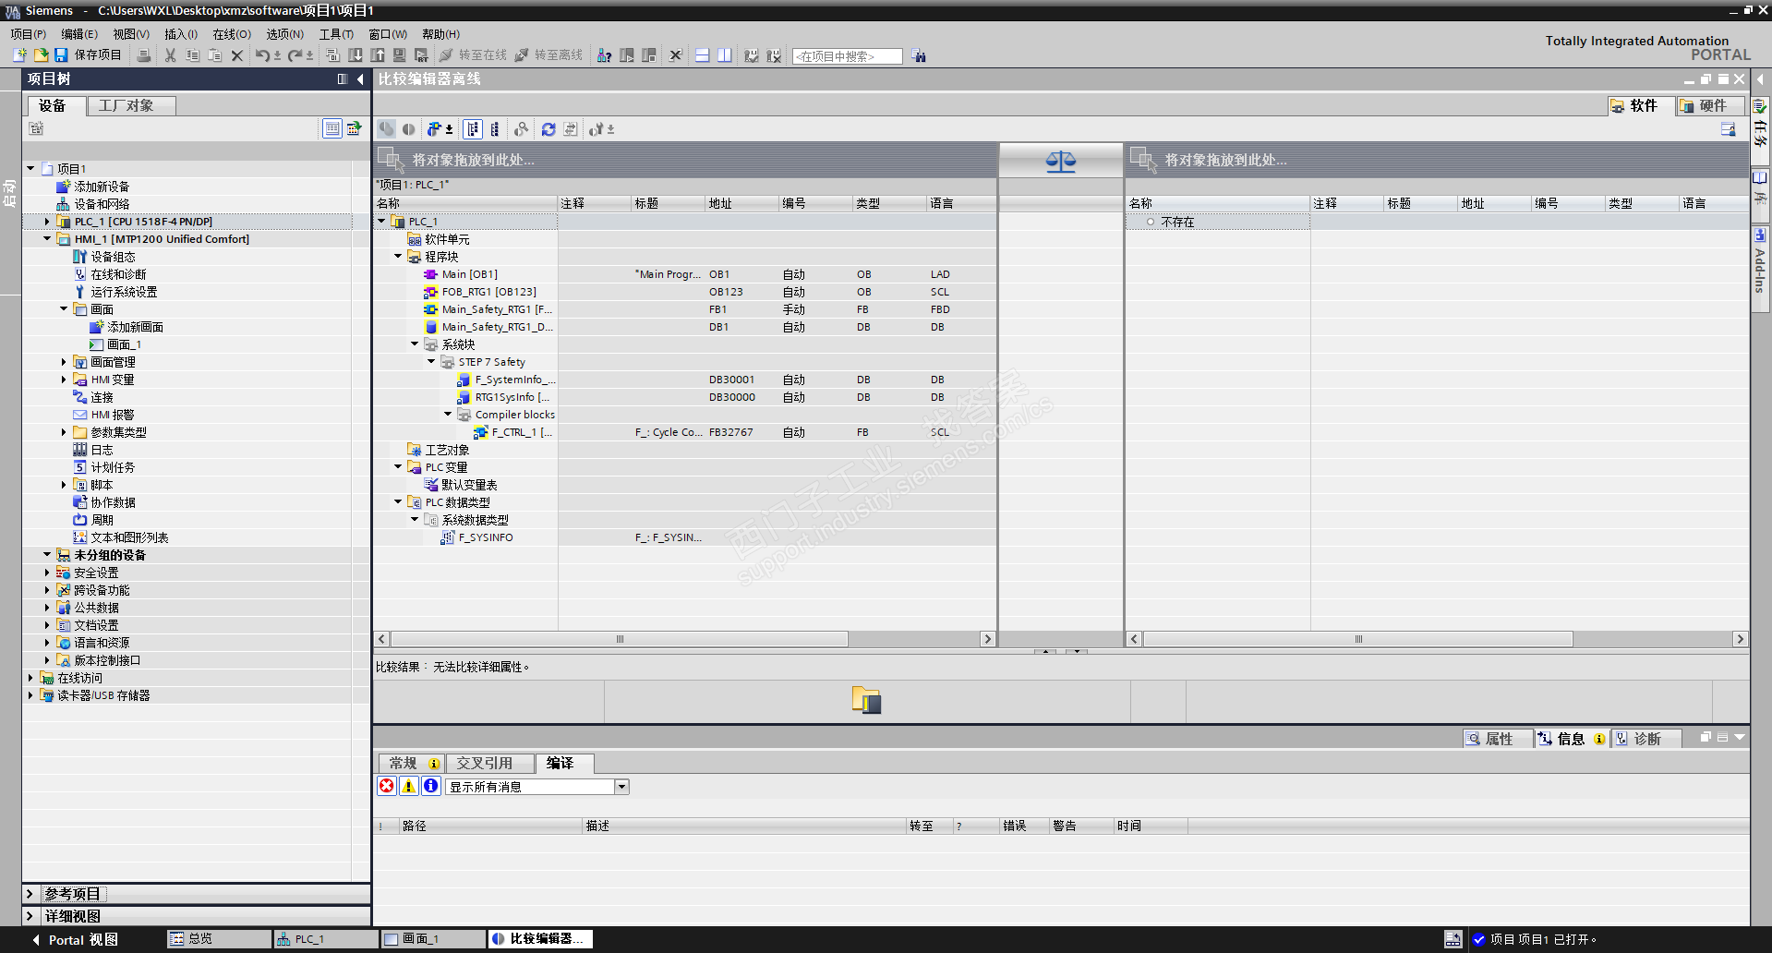Click the Portal 视图 button
This screenshot has height=953, width=1772.
pos(75,940)
